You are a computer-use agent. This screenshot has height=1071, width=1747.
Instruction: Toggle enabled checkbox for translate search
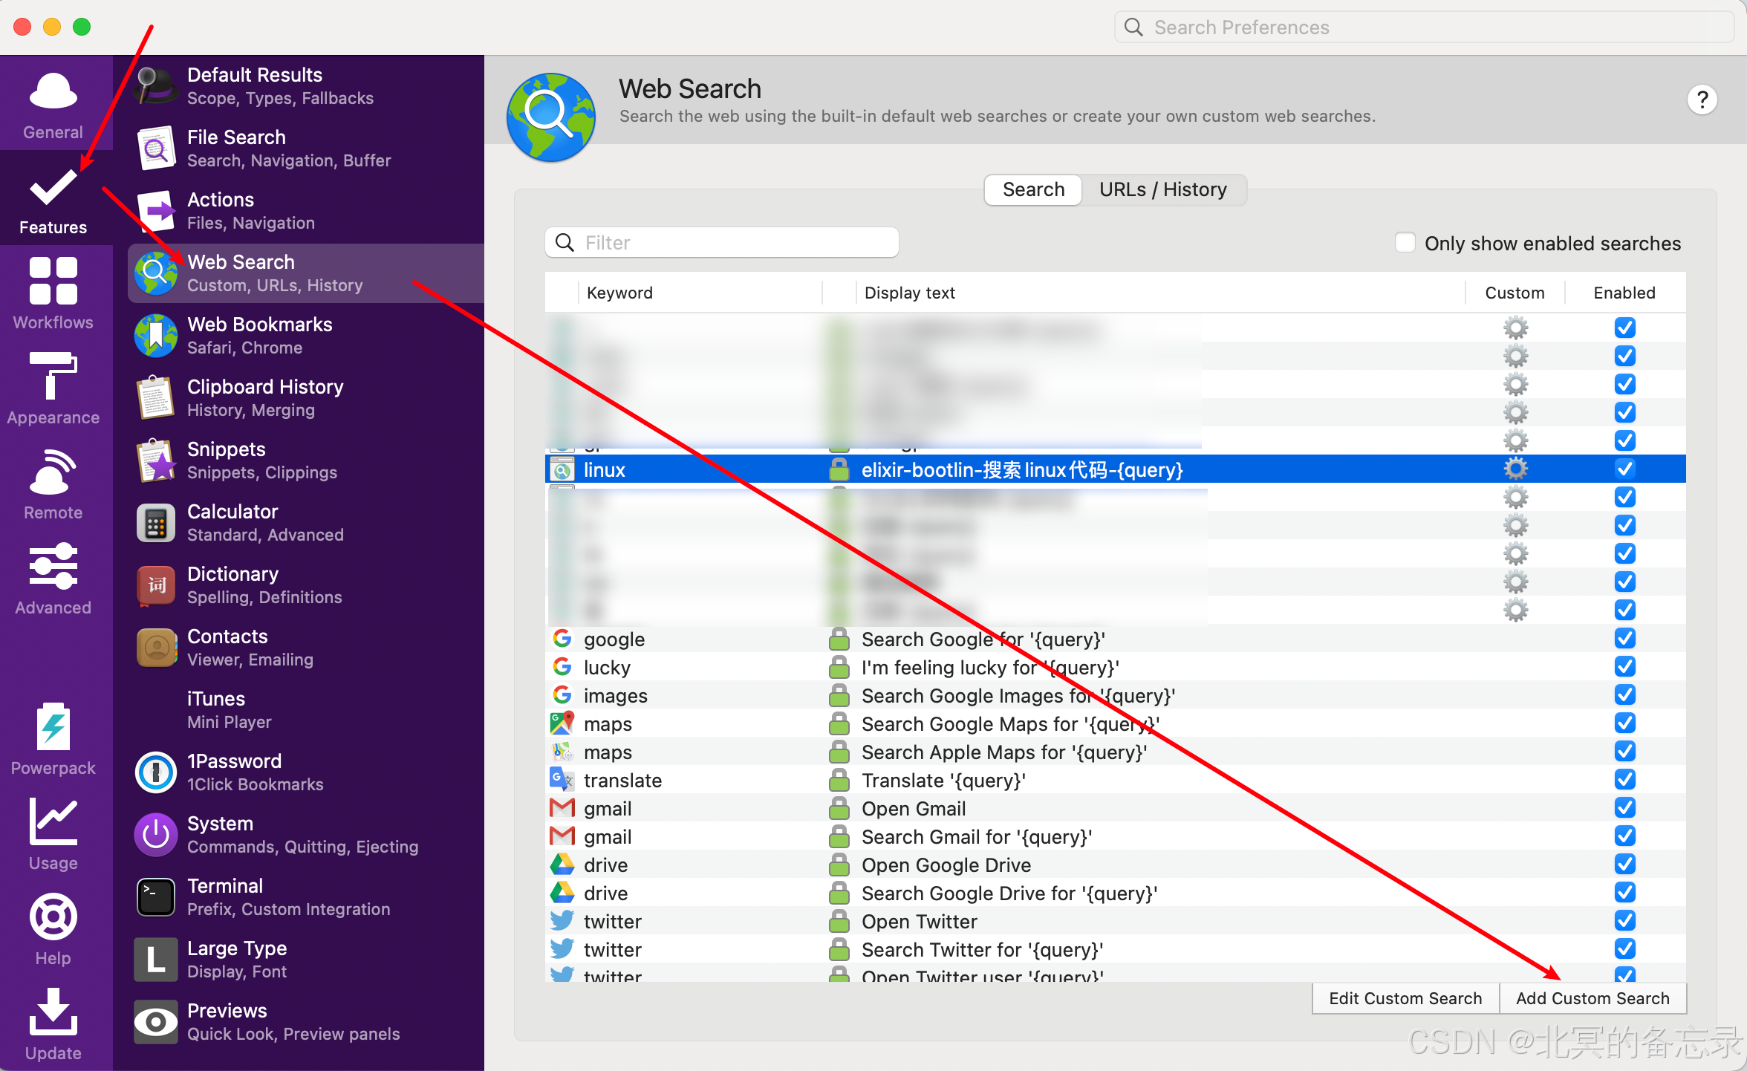(x=1624, y=779)
